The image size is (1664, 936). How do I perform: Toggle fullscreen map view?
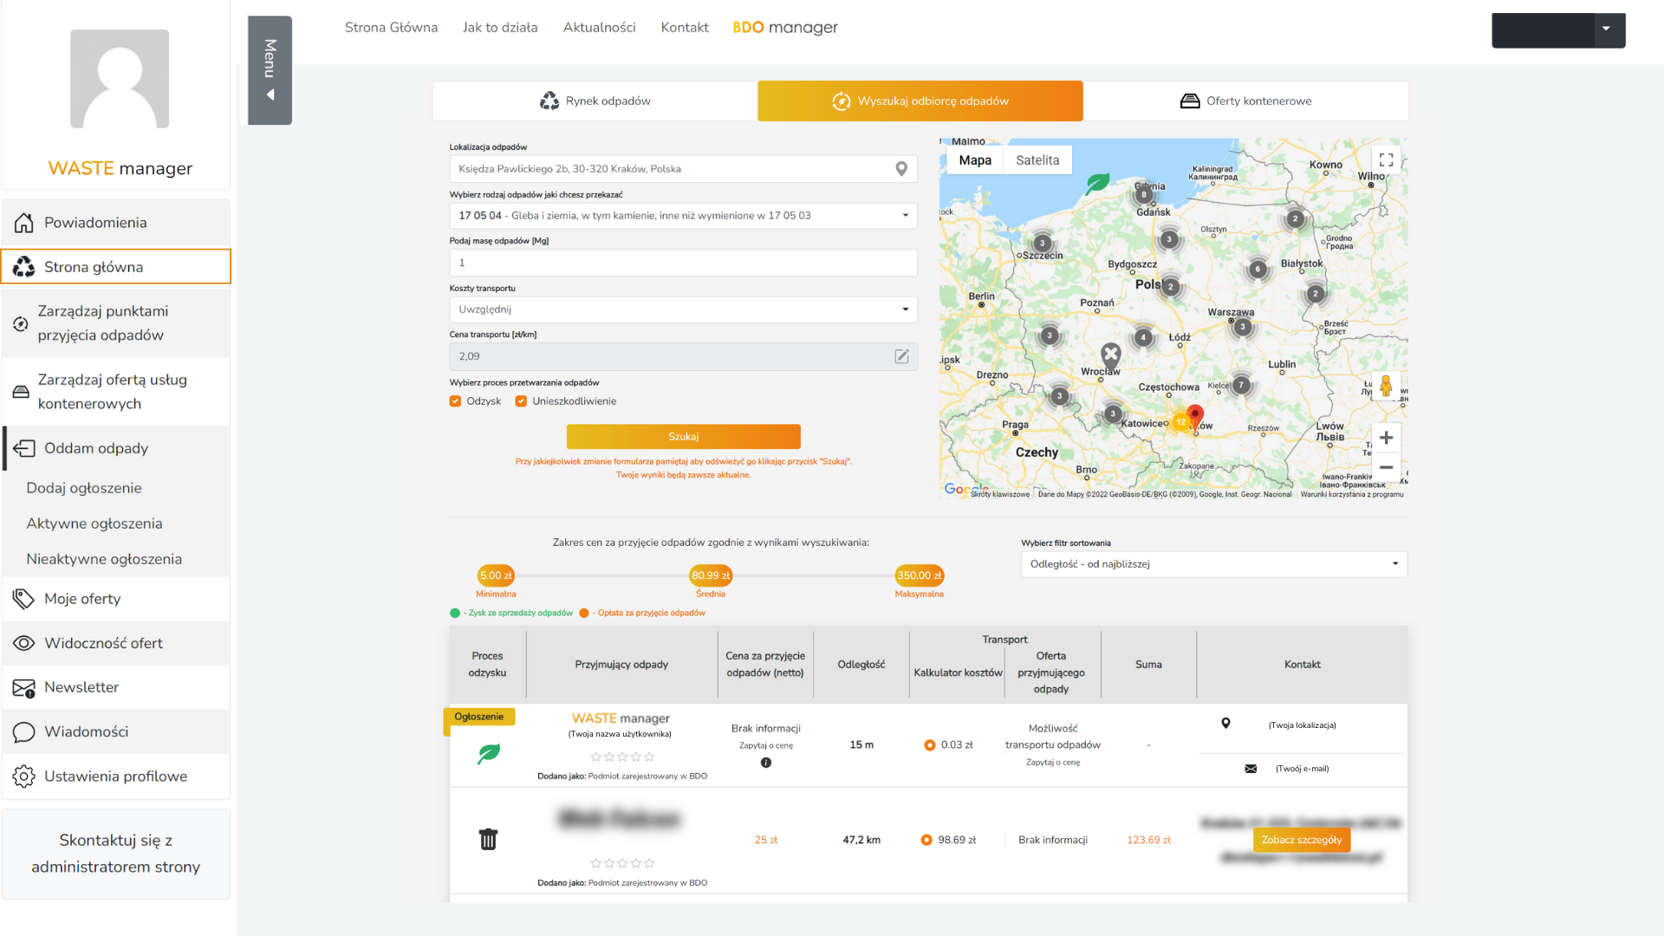point(1386,160)
